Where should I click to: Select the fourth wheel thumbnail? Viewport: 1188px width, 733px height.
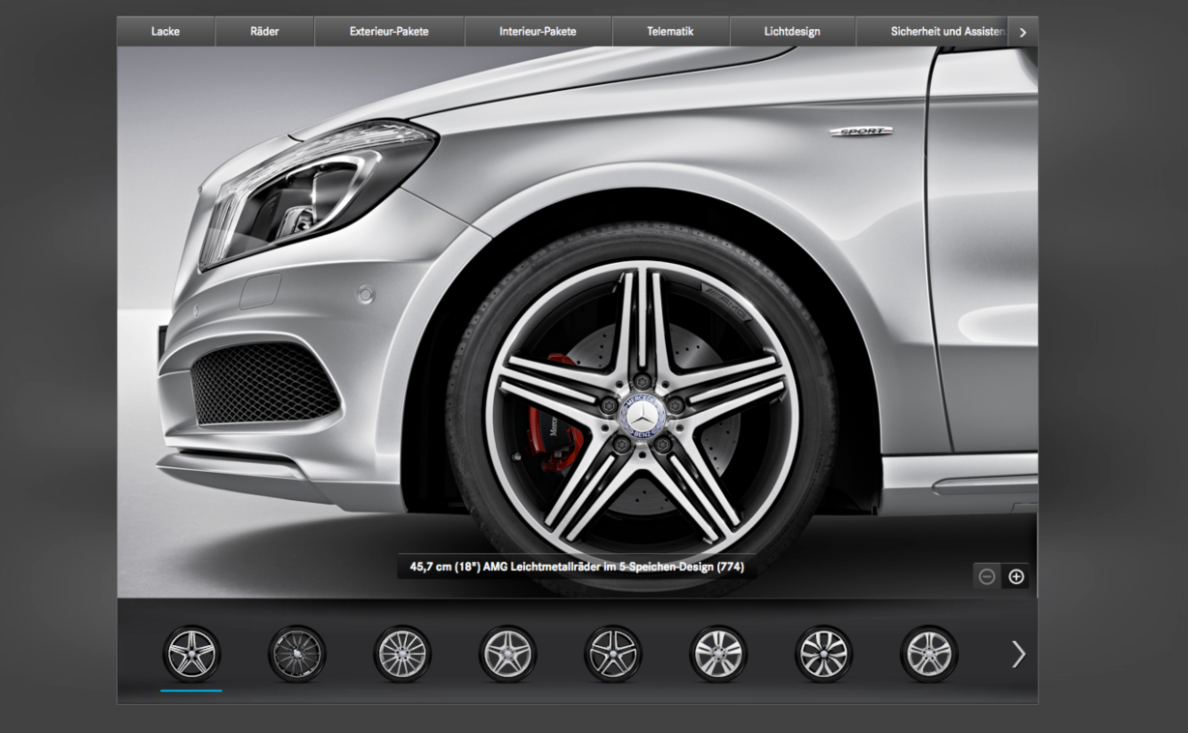point(507,654)
